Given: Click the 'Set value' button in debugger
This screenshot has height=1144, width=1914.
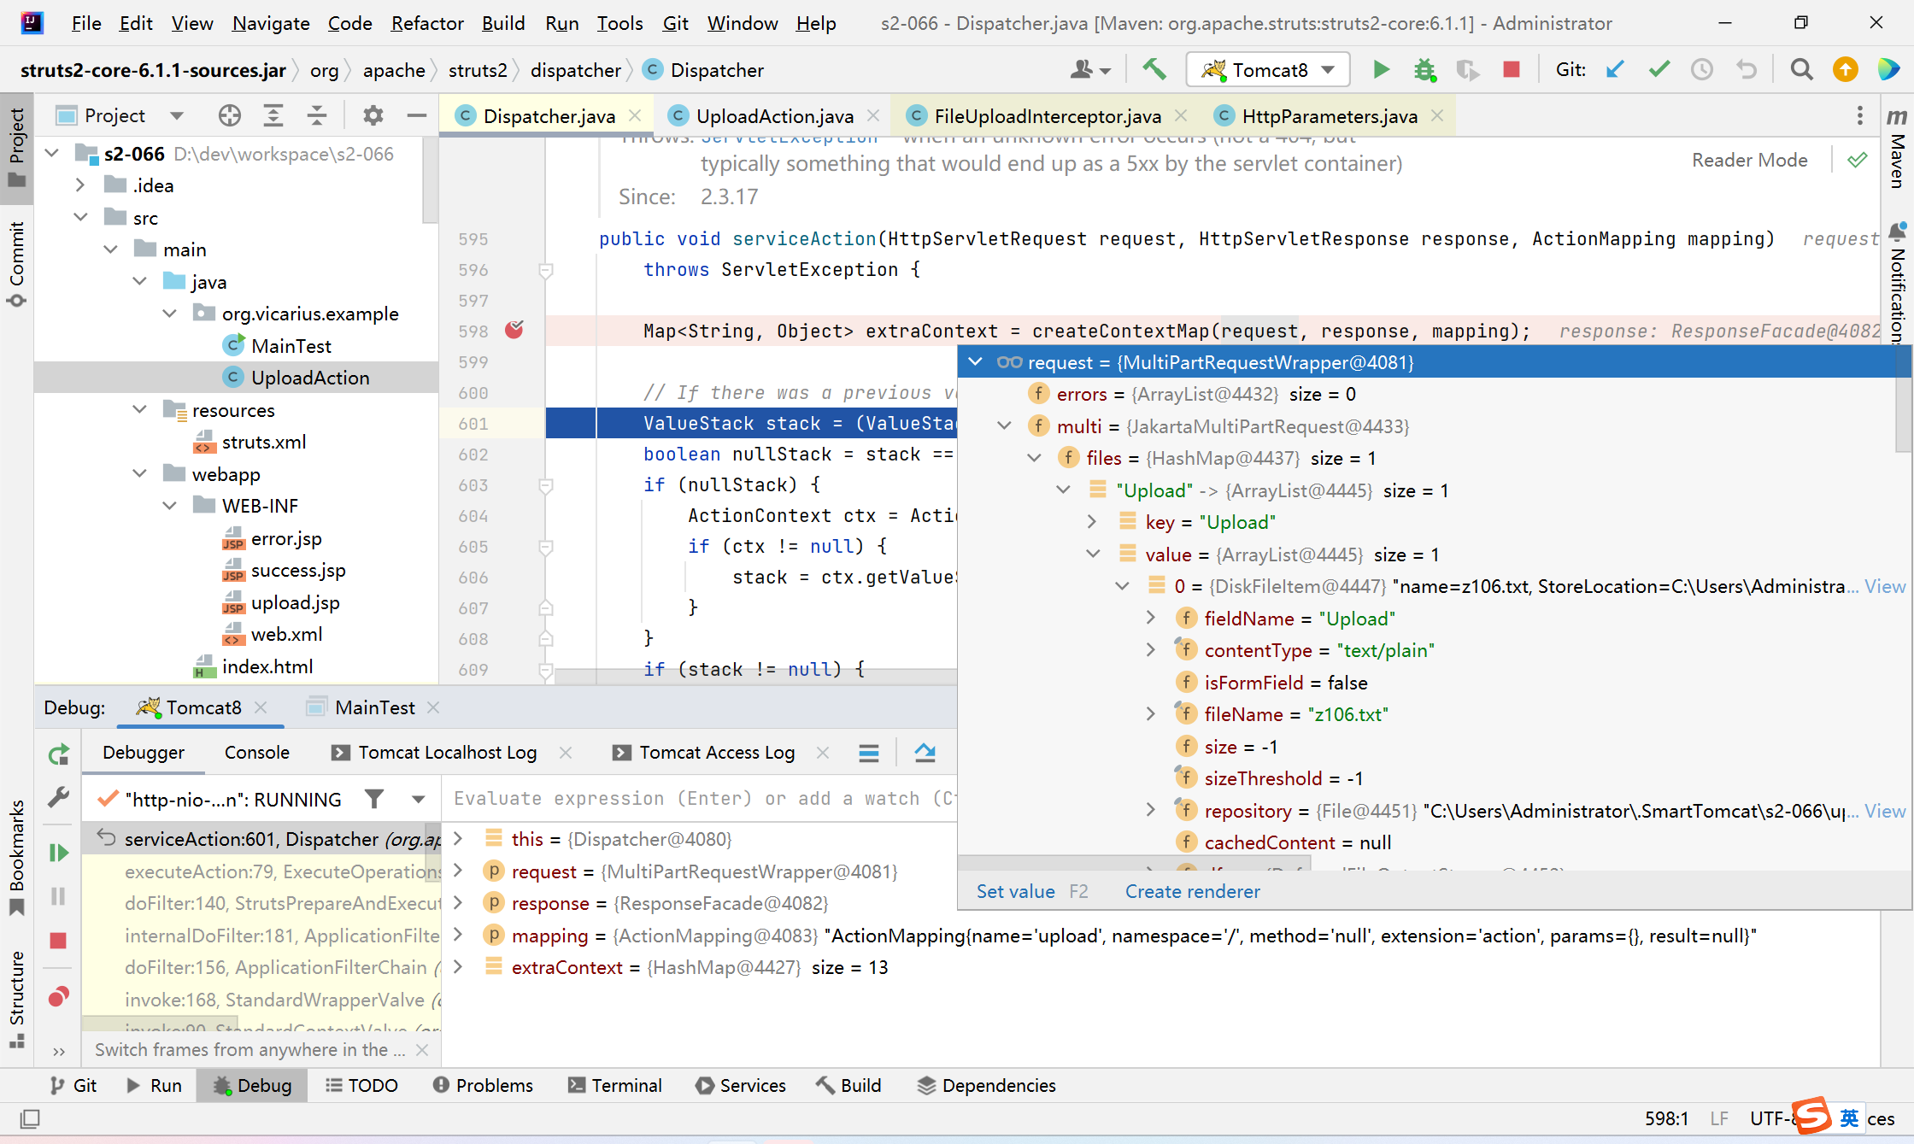Looking at the screenshot, I should pyautogui.click(x=1014, y=891).
